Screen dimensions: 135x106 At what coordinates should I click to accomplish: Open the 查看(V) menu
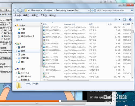[x=35, y=15]
